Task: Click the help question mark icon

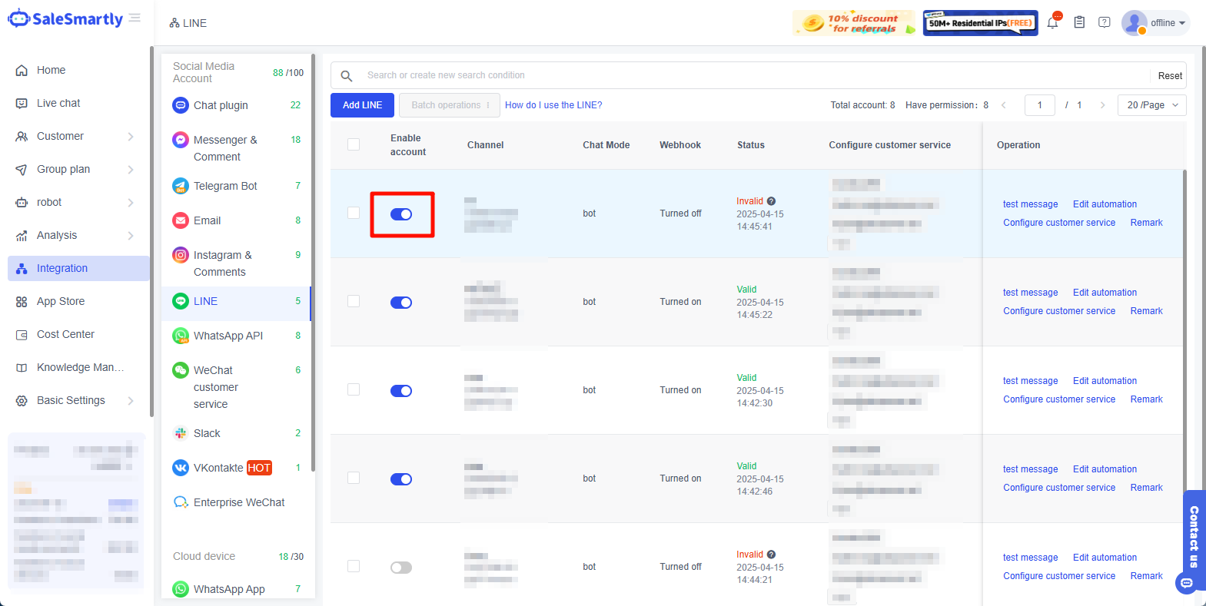Action: (x=1104, y=23)
